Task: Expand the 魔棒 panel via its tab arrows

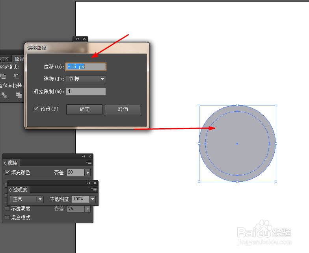Action: tap(6, 163)
